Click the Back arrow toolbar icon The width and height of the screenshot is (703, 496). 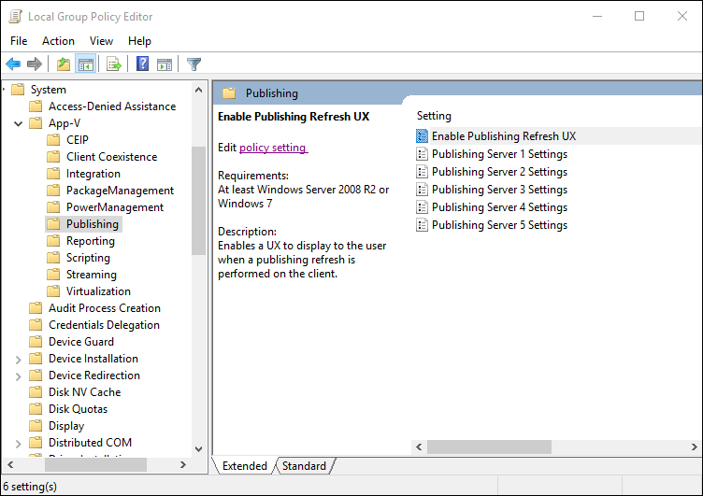point(13,64)
